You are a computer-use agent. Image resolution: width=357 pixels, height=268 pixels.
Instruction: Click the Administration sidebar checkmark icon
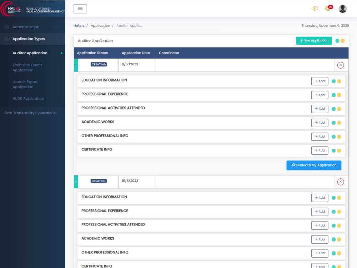pyautogui.click(x=6, y=27)
